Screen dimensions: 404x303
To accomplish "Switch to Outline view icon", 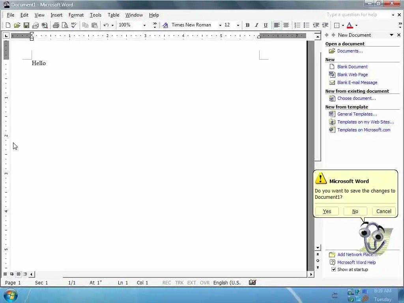I will click(x=25, y=274).
